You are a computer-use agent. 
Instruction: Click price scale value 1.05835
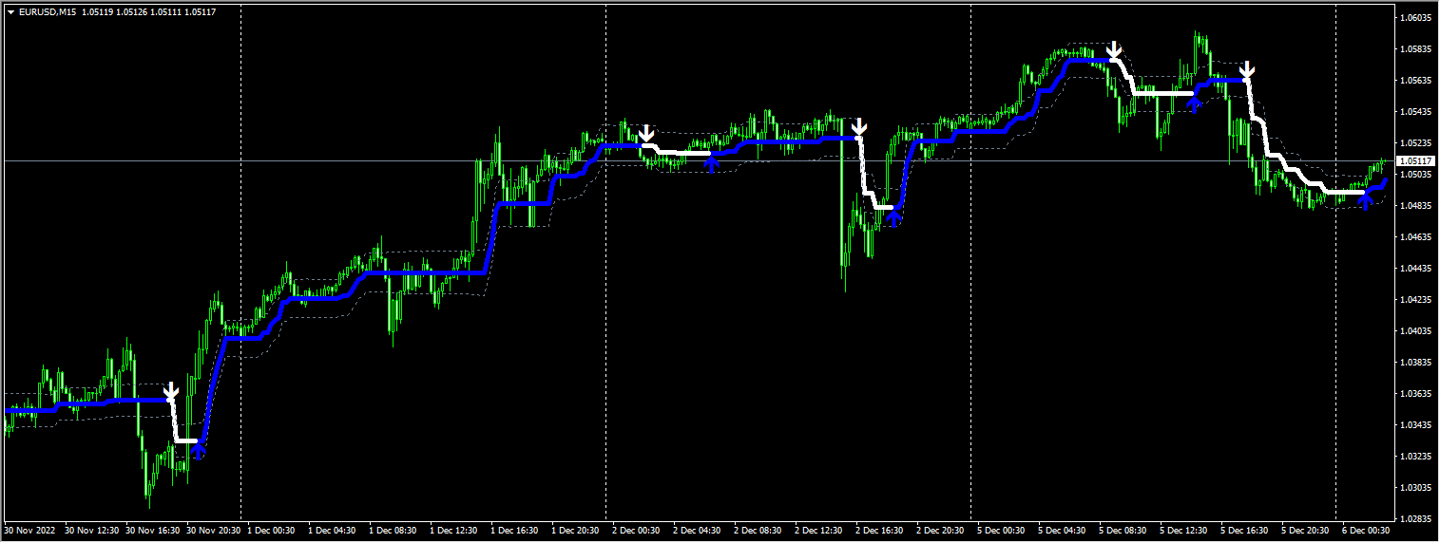point(1415,49)
